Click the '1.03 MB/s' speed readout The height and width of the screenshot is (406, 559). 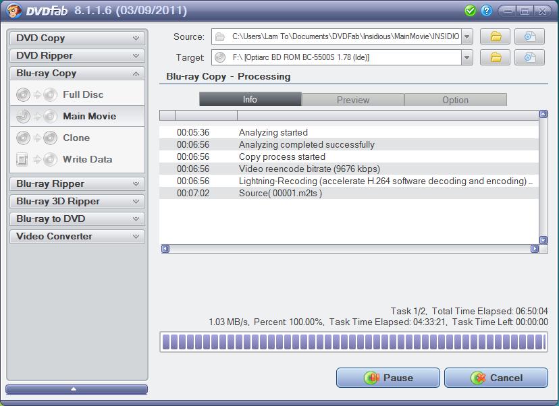pyautogui.click(x=228, y=322)
